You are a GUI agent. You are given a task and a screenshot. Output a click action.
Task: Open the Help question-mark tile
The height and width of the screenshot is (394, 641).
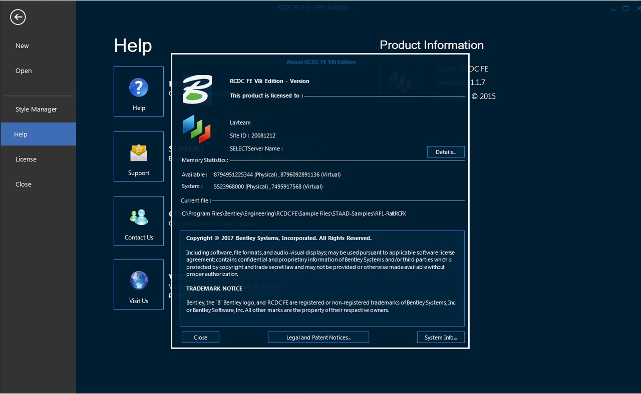(x=139, y=91)
